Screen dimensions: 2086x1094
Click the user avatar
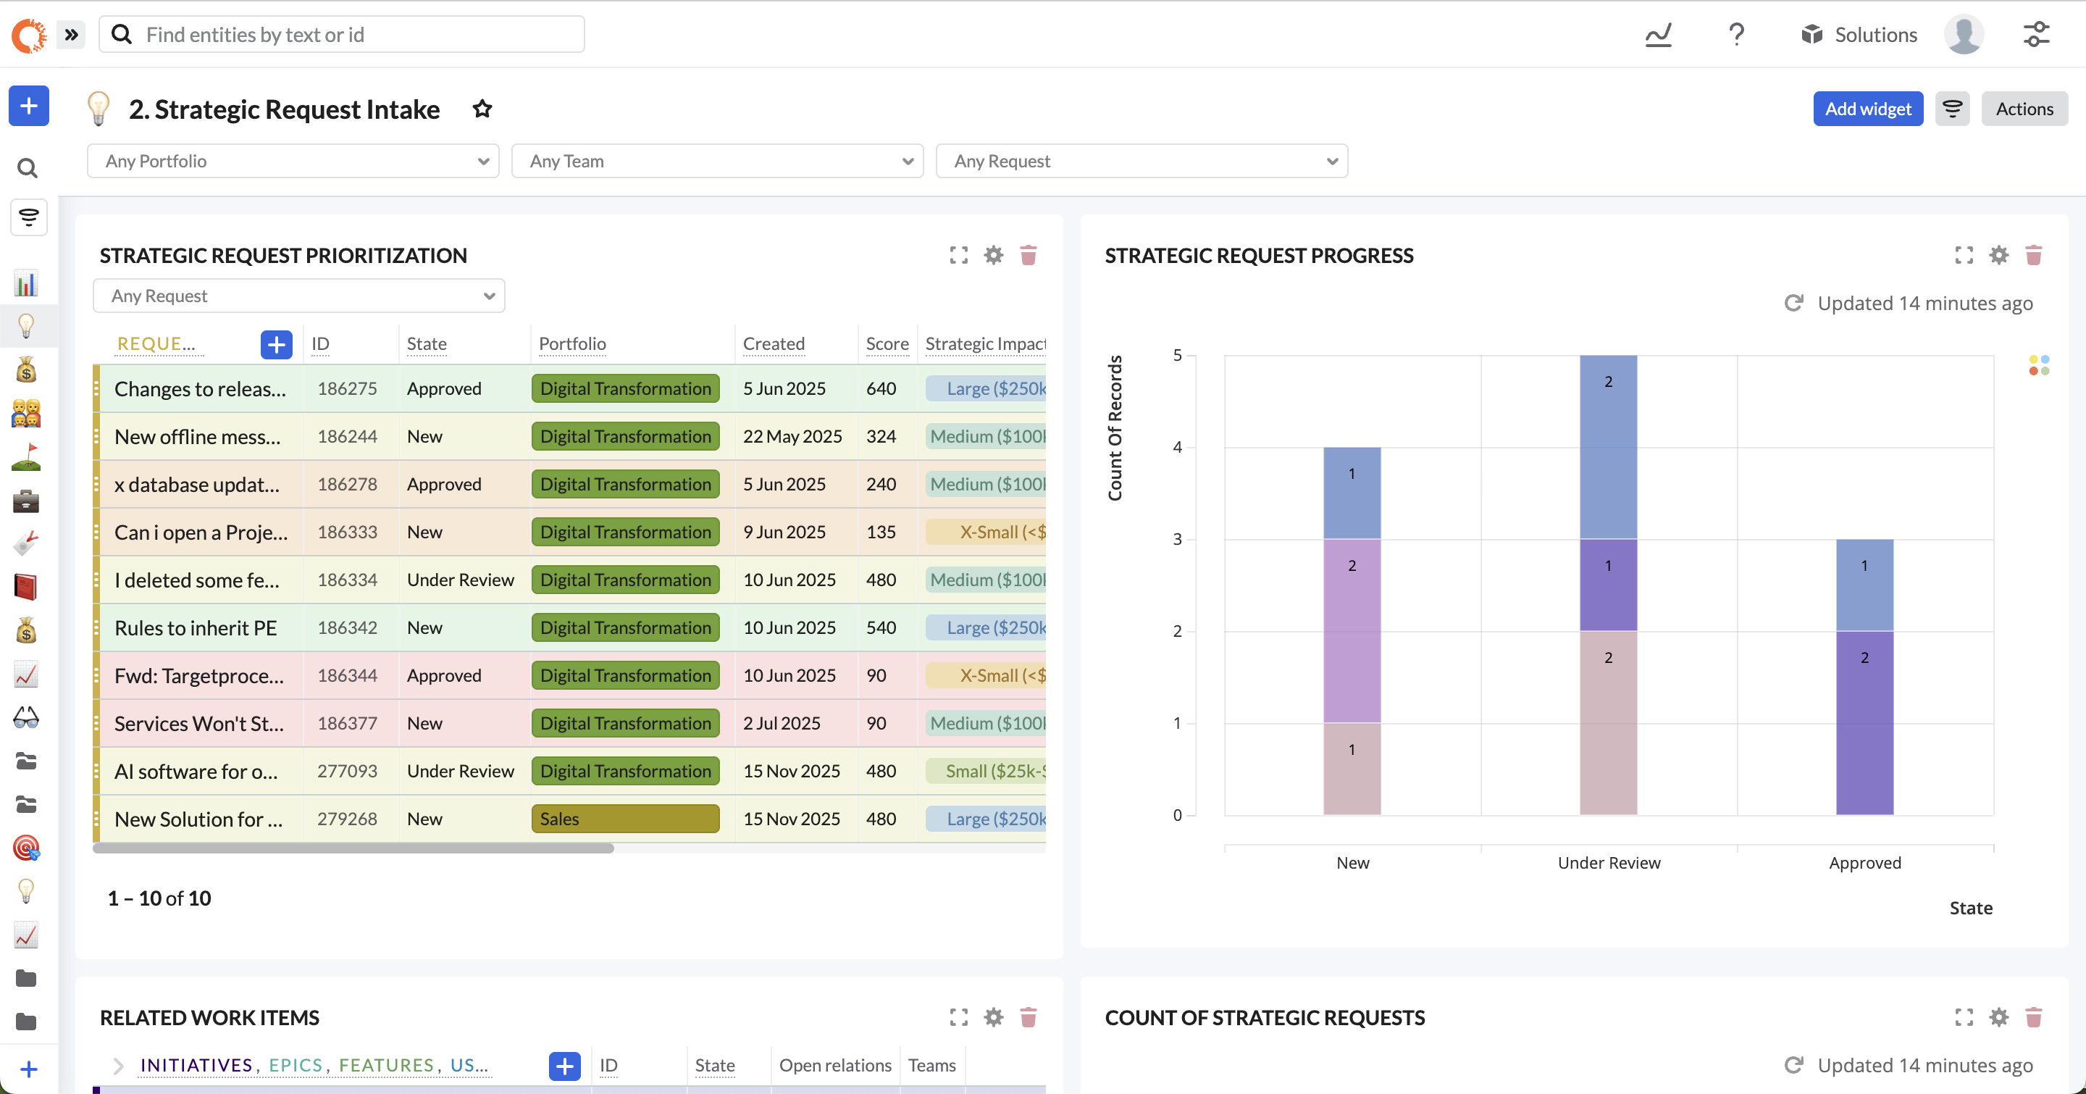[x=1964, y=35]
